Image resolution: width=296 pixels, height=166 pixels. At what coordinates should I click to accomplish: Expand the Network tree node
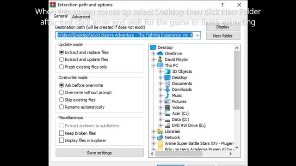(153, 137)
